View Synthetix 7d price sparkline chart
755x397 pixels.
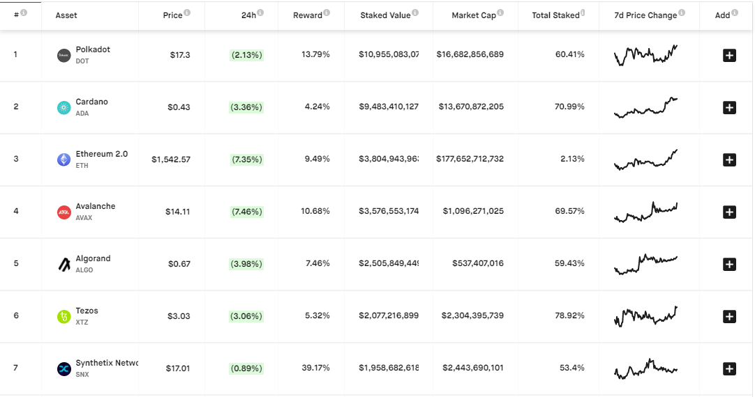[x=645, y=368]
